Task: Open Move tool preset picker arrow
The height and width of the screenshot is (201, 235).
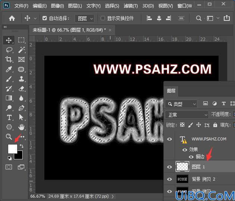Action: tap(35, 19)
